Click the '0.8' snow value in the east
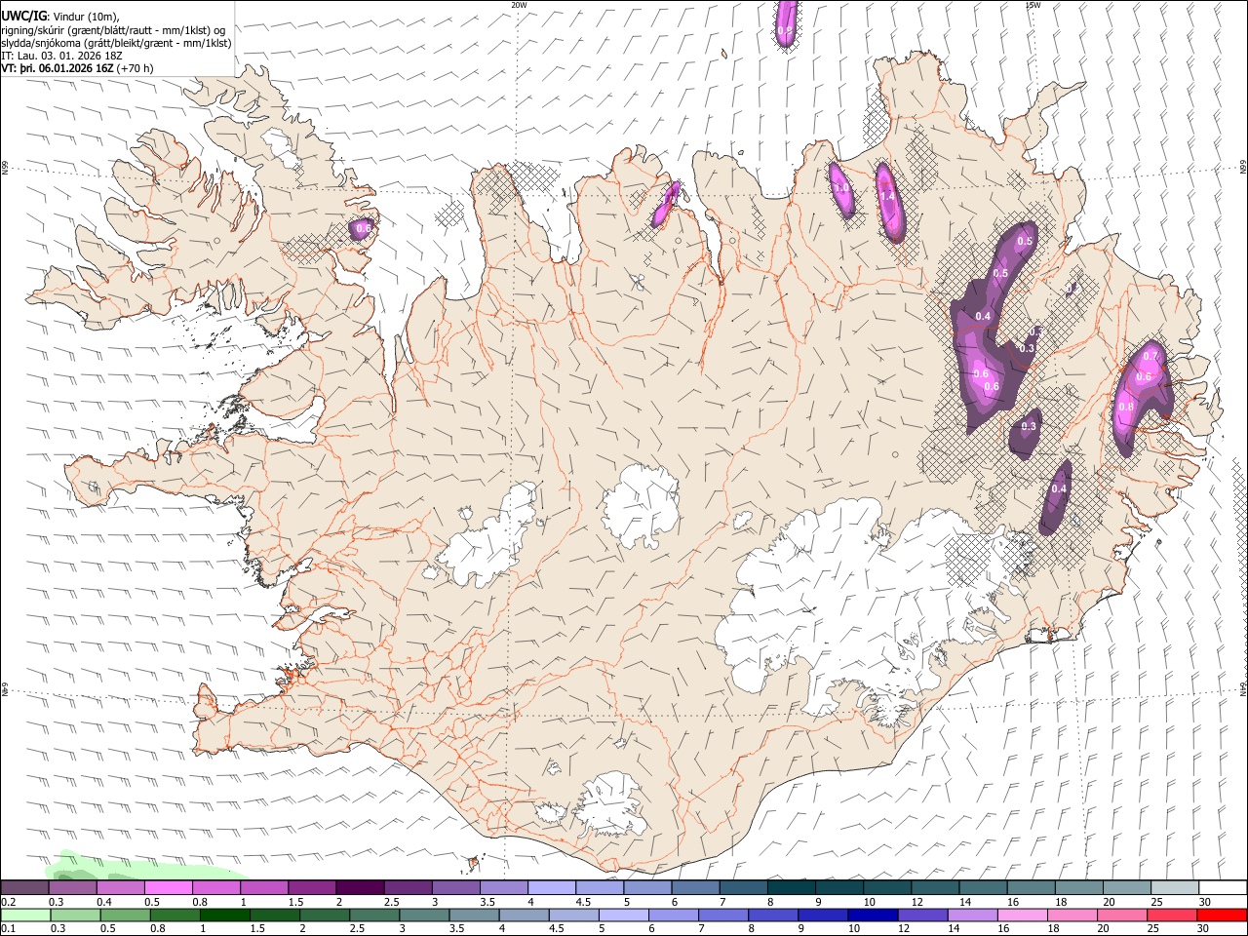Screen dimensions: 1248x936 click(1126, 407)
